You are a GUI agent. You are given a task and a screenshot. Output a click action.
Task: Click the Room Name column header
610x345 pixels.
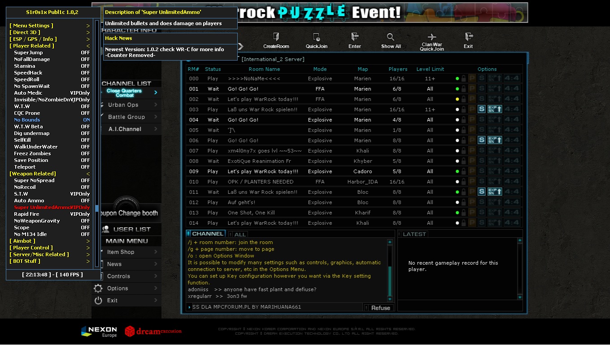coord(264,69)
